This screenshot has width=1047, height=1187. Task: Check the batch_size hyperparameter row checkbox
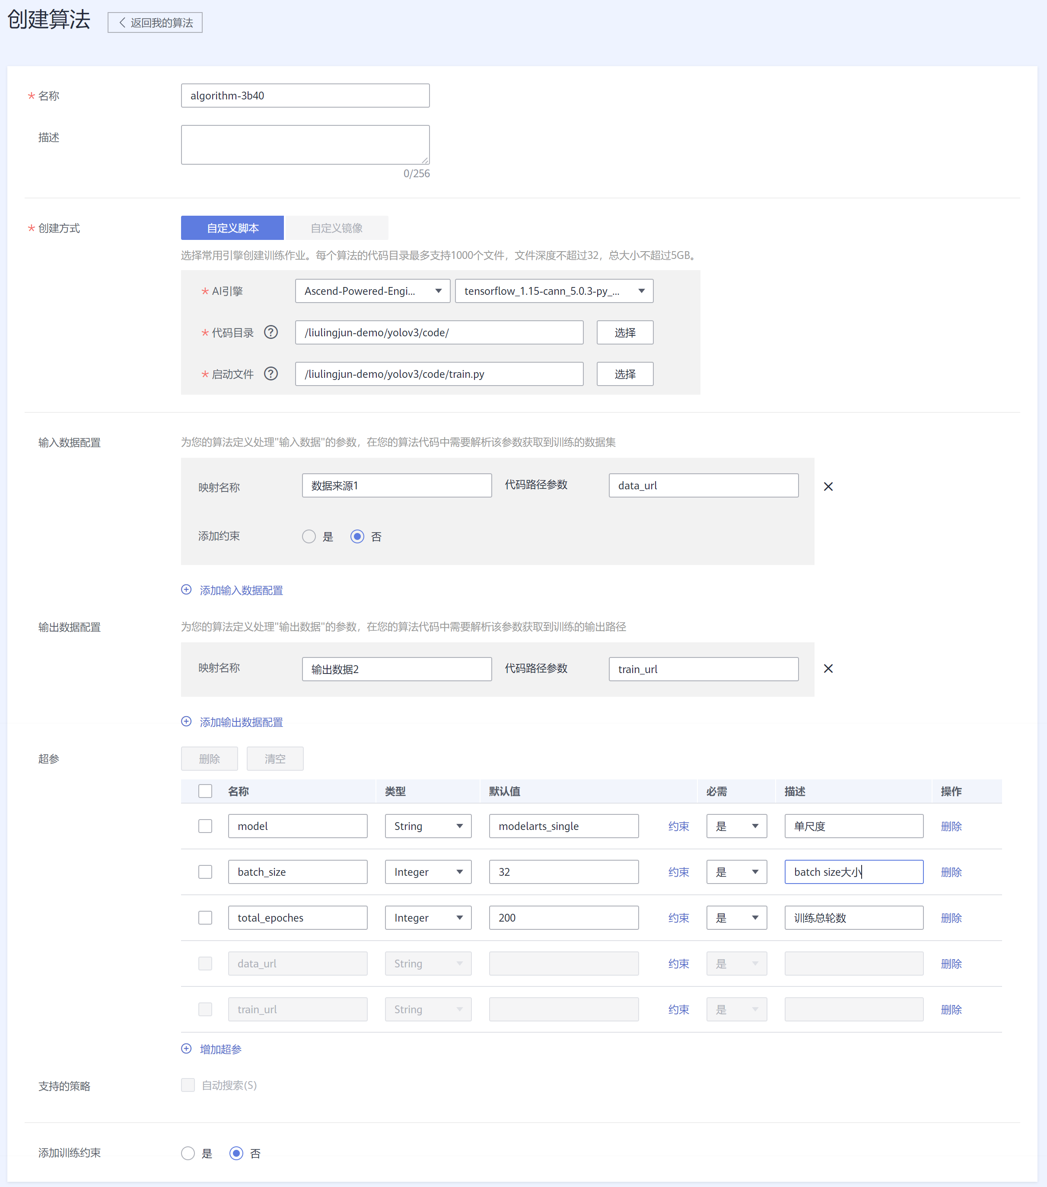click(x=205, y=872)
